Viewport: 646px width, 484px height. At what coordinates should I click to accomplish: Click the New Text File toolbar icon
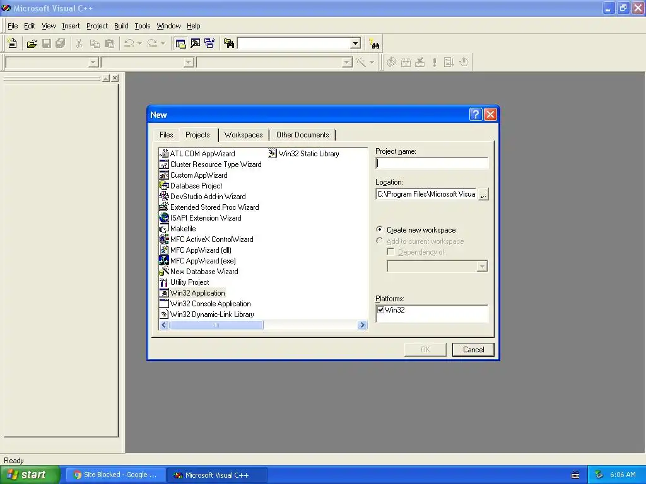[13, 43]
